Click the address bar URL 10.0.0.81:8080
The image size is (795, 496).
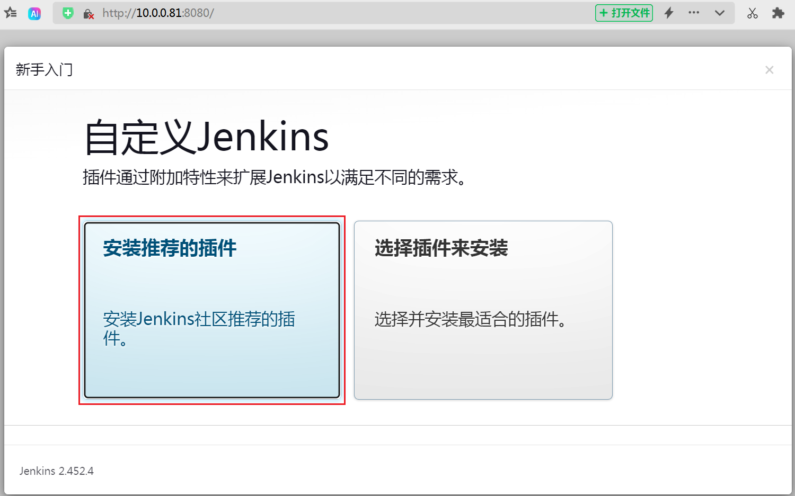click(x=158, y=13)
